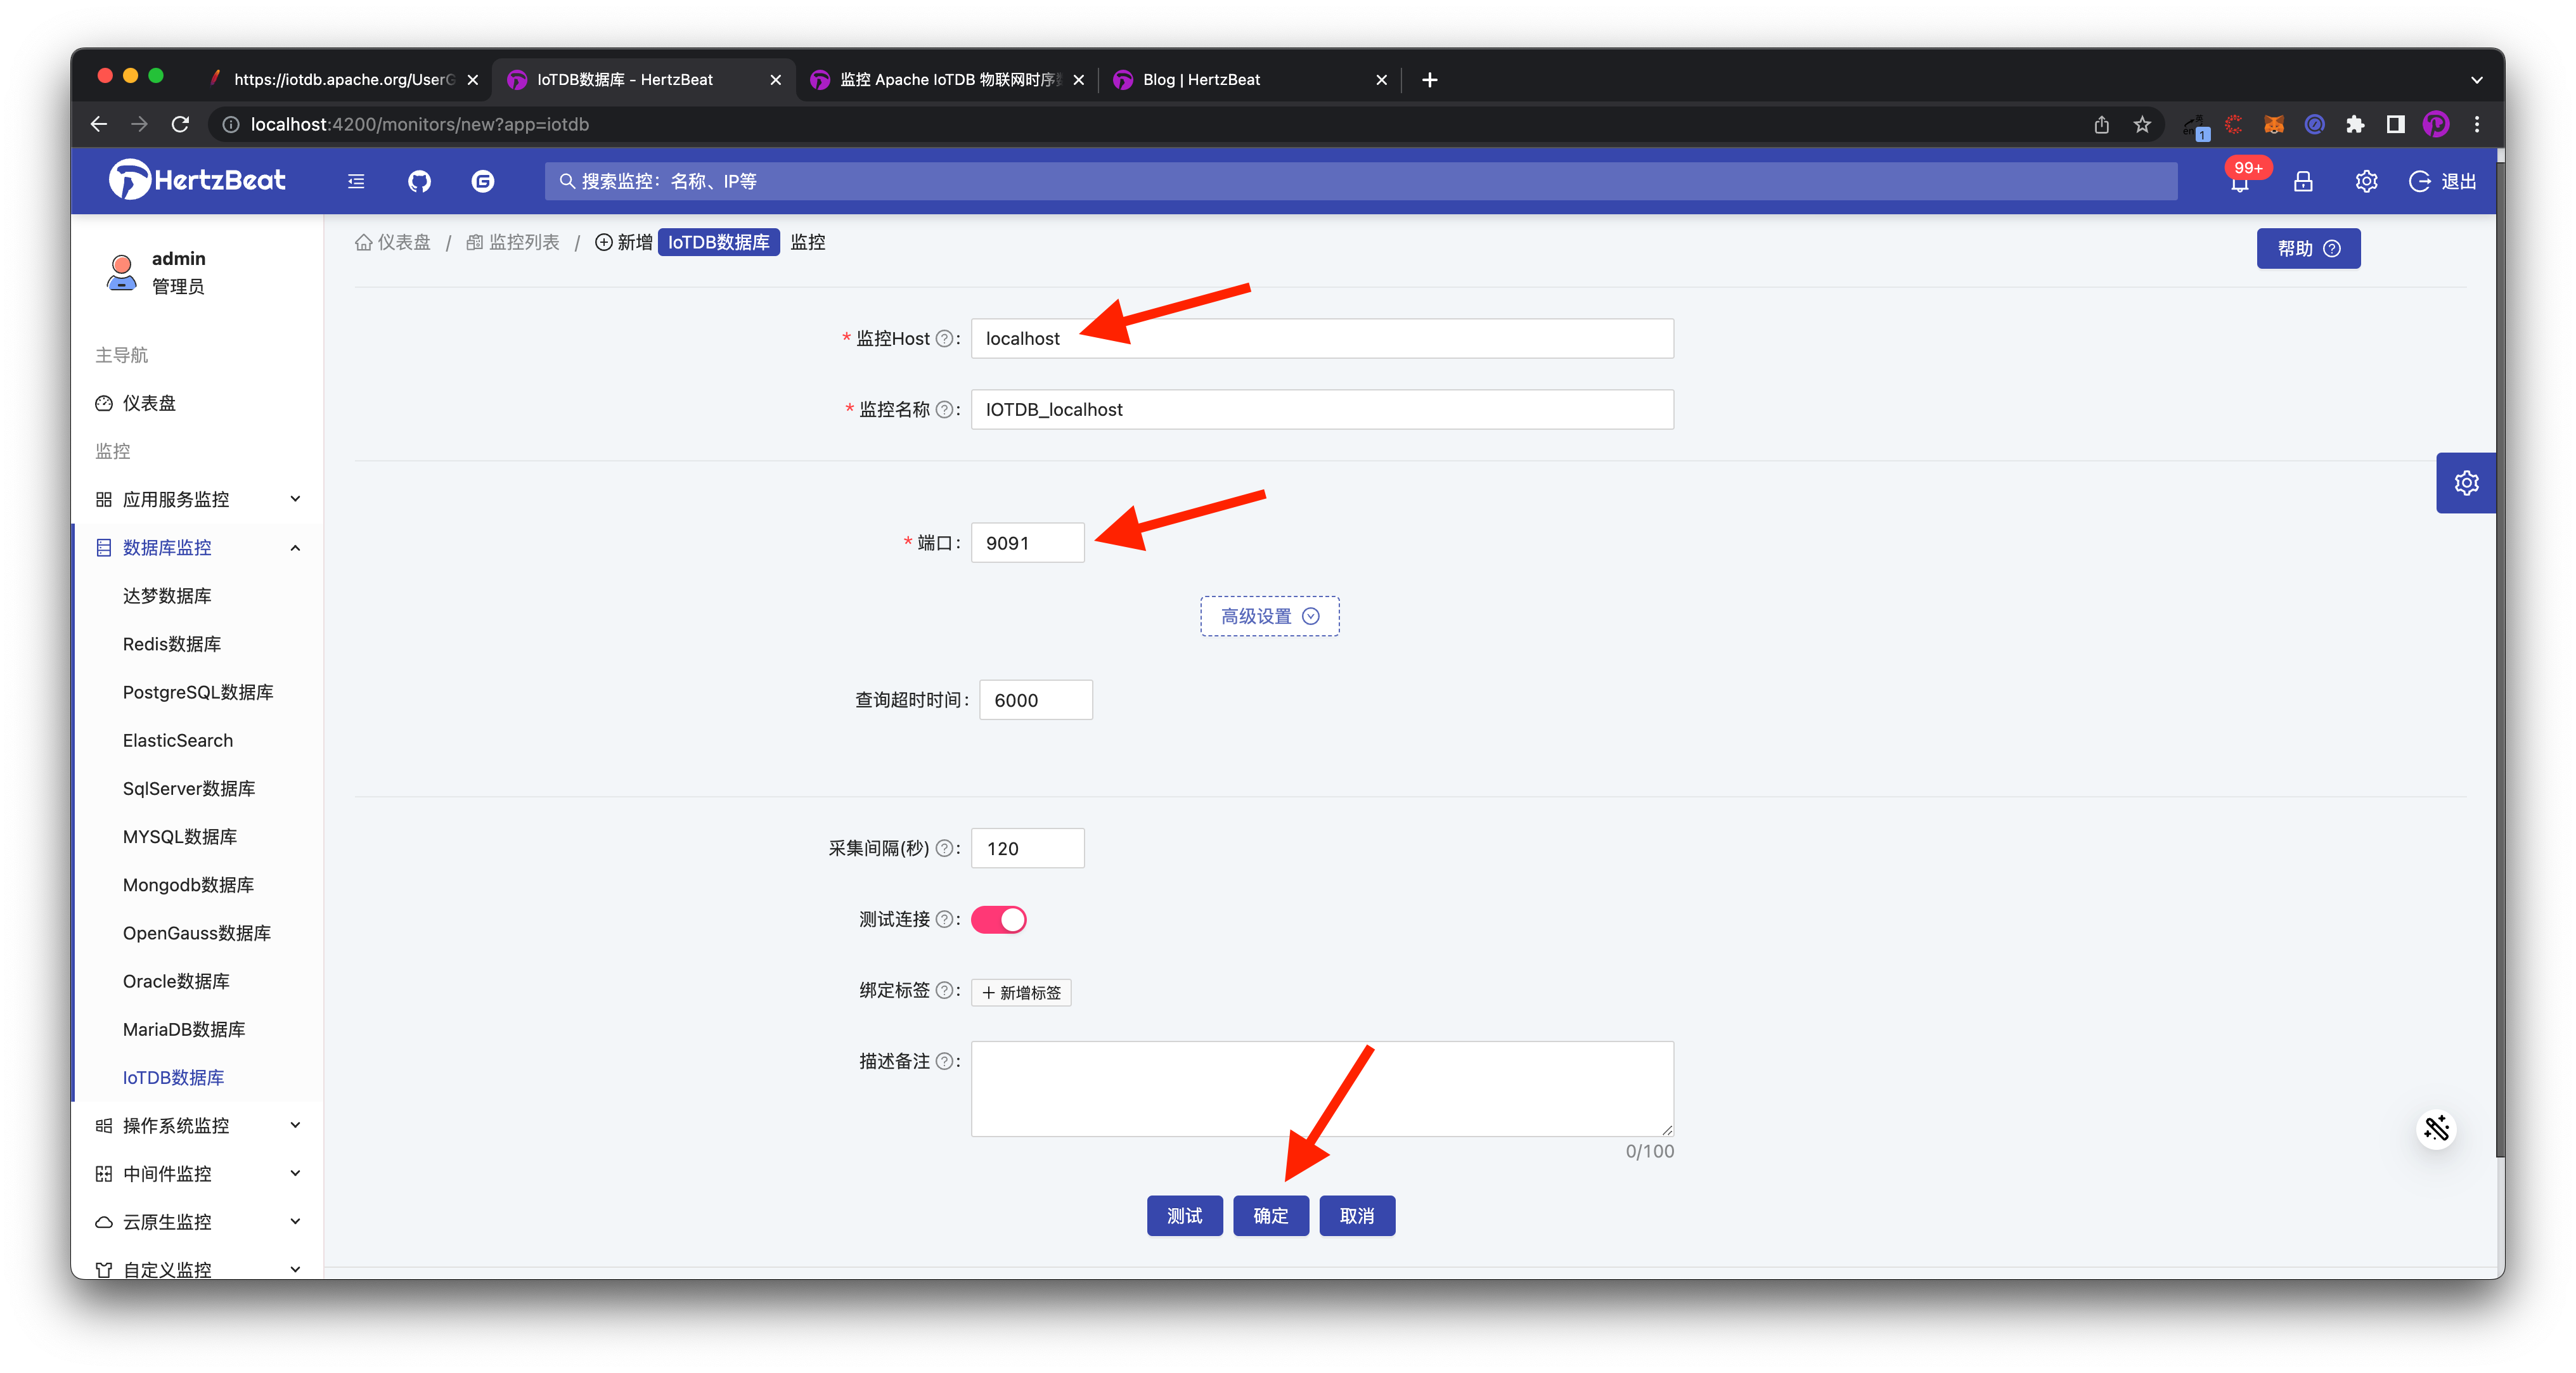The width and height of the screenshot is (2576, 1373).
Task: Click the Gitee icon in header
Action: pos(483,181)
